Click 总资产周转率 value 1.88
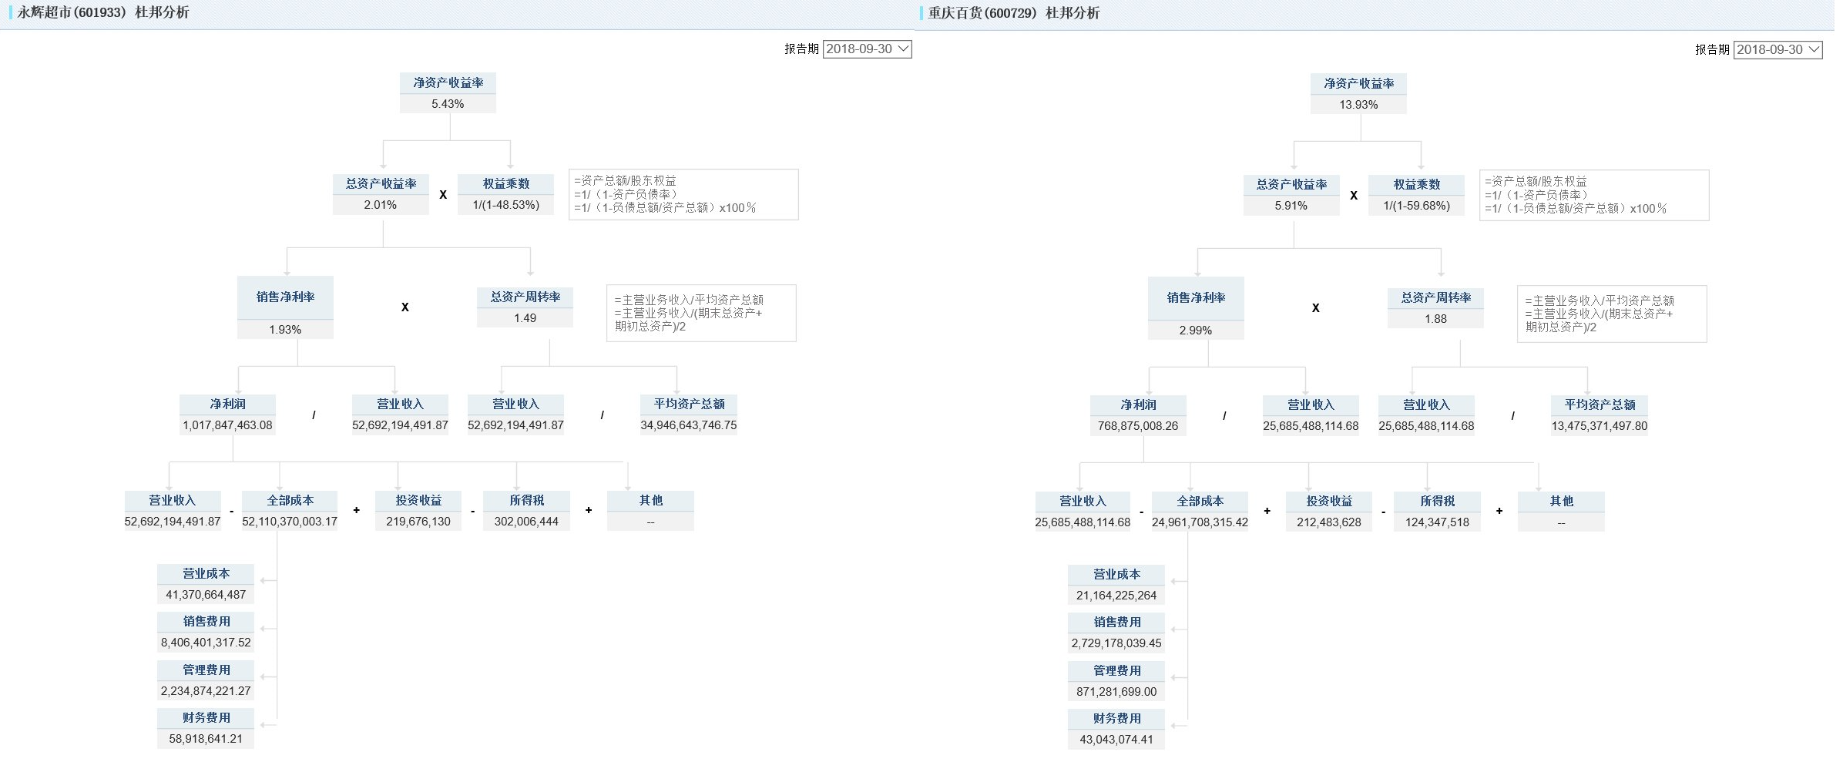The height and width of the screenshot is (762, 1843). tap(1436, 319)
